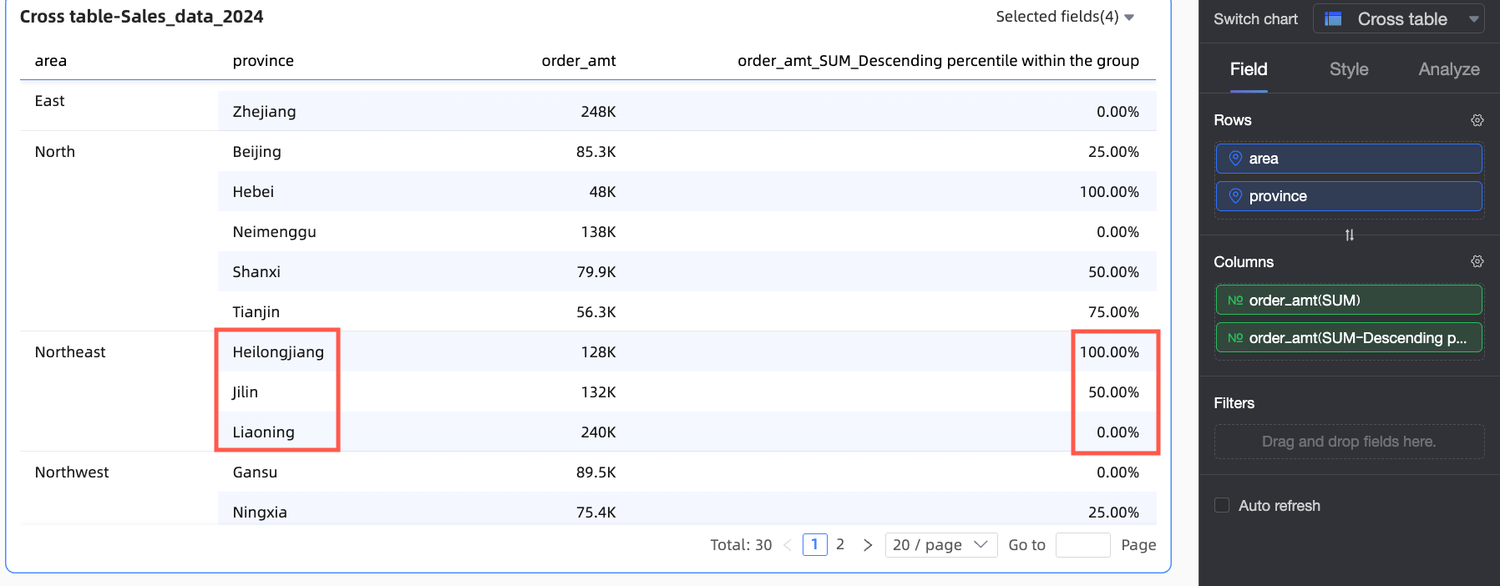Click the 132K order amount value
The width and height of the screenshot is (1500, 586).
click(598, 392)
